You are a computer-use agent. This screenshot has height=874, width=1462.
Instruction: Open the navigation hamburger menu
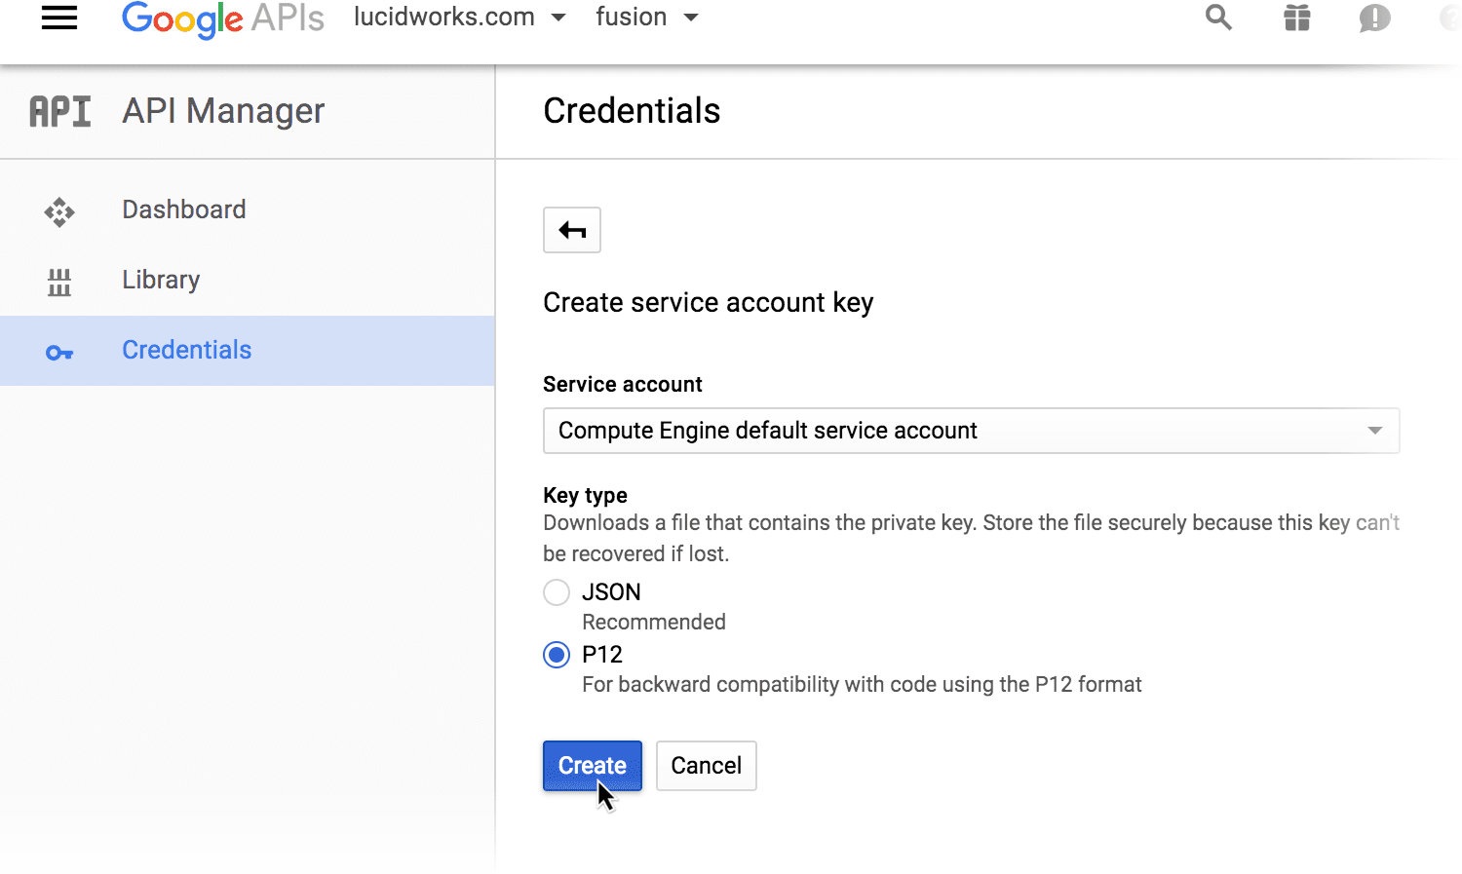pos(58,17)
